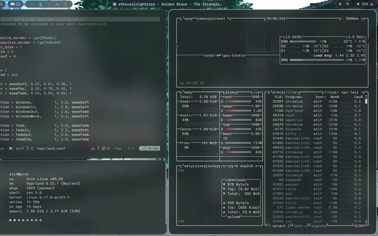Toggle net auto scaling
This screenshot has height=236, width=378.
tap(212, 166)
